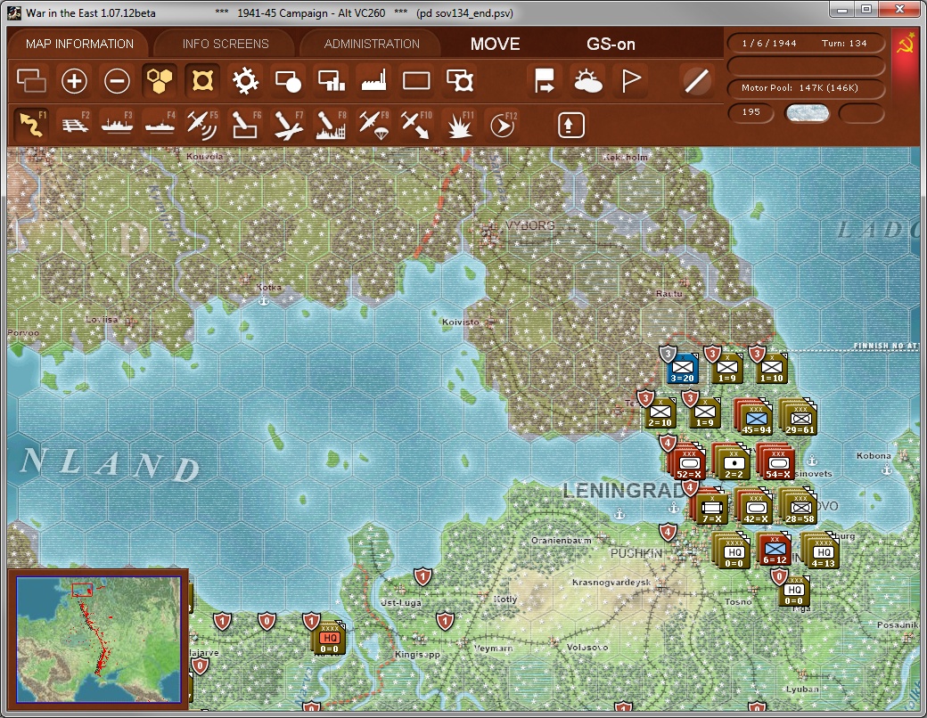
Task: Click the shield marker above Ust-Luga
Action: (422, 576)
